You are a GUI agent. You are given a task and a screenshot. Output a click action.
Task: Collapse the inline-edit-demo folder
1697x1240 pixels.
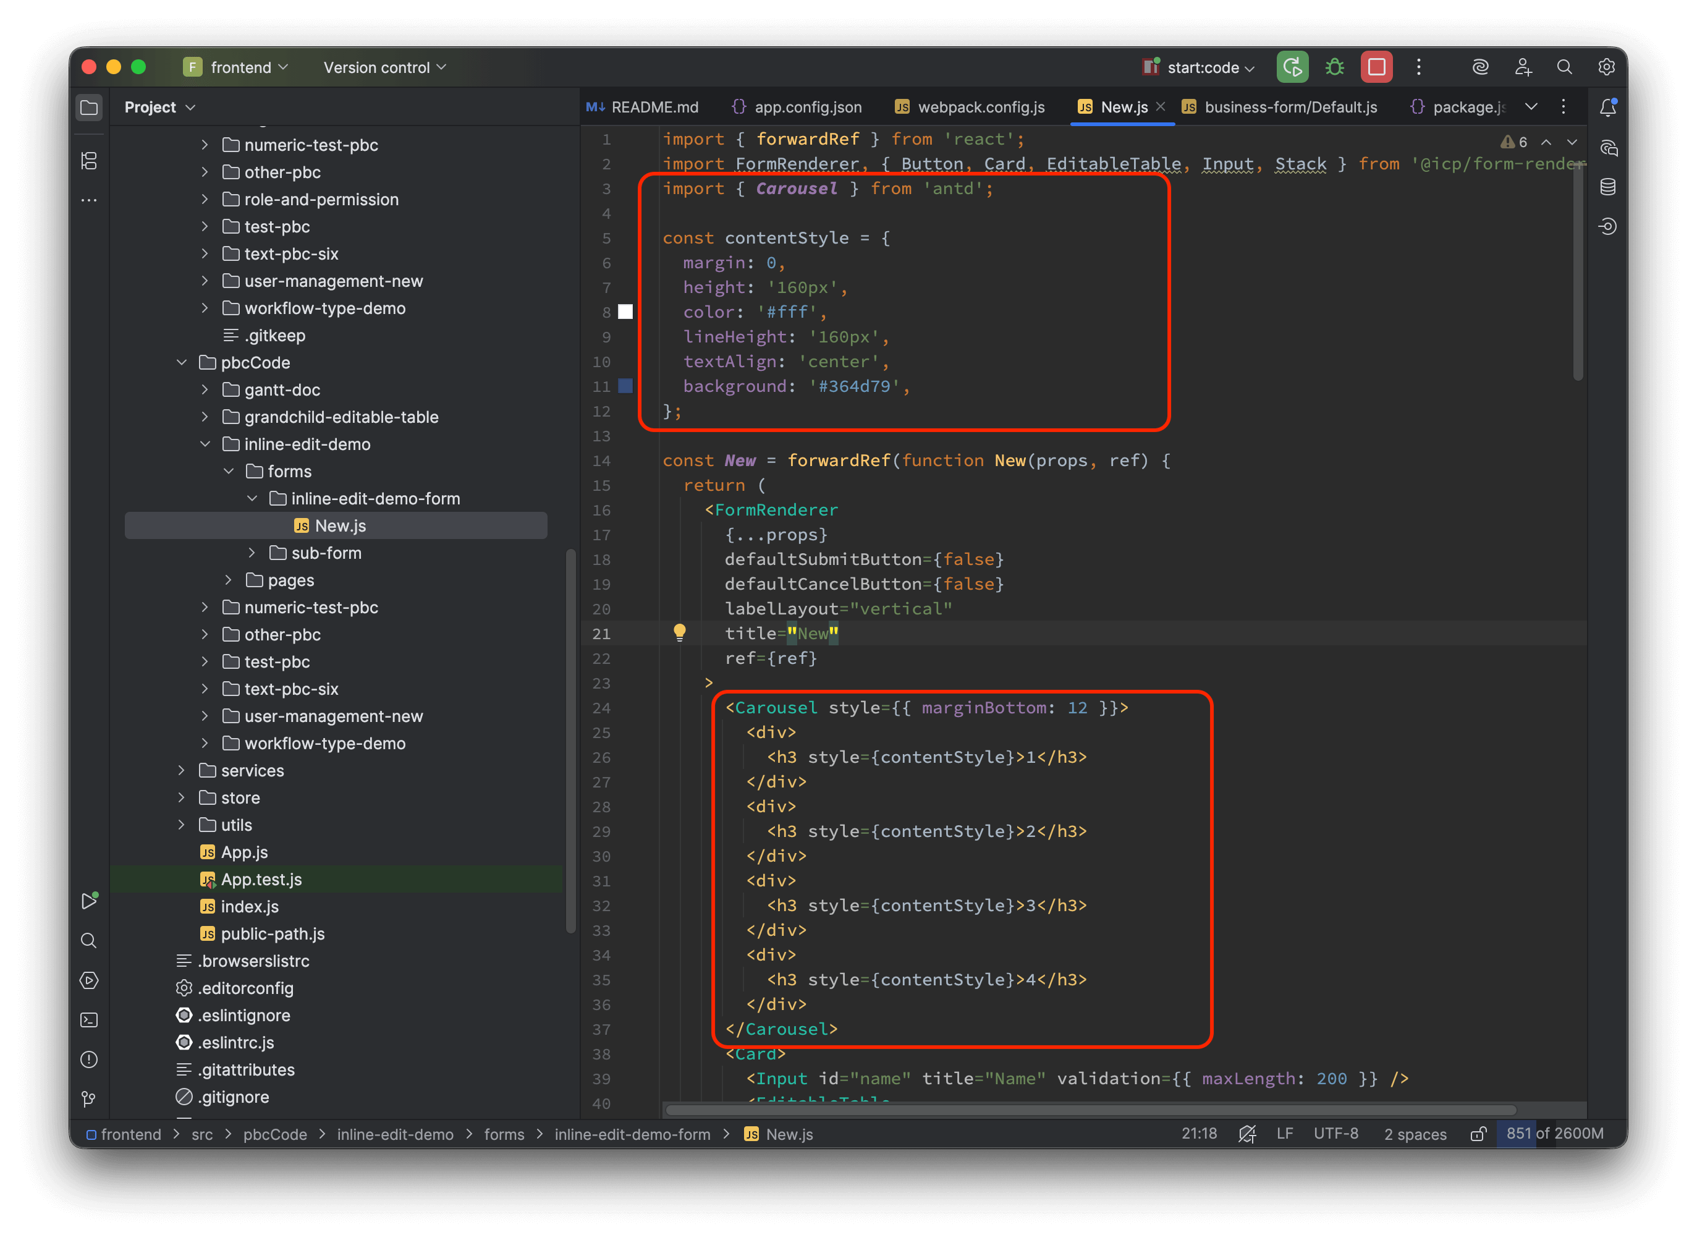pyautogui.click(x=205, y=444)
